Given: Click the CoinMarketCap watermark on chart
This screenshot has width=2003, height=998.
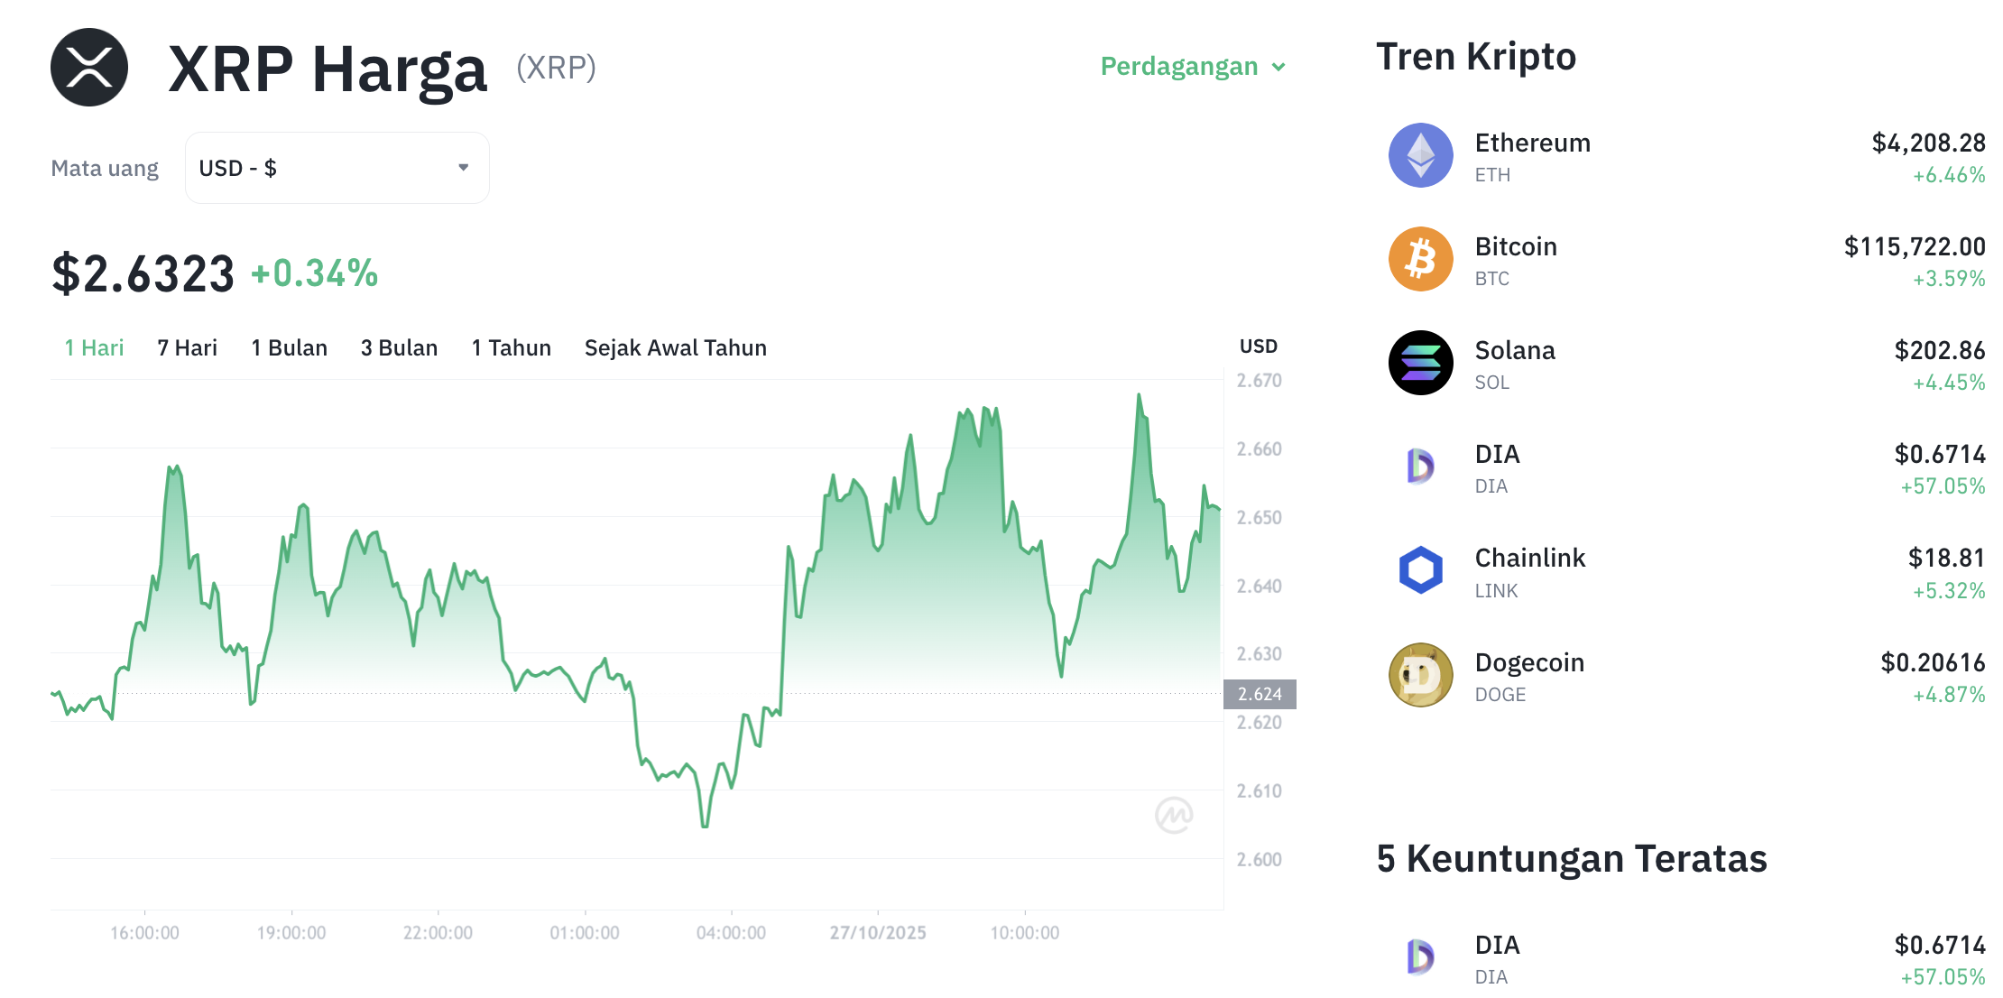Looking at the screenshot, I should pyautogui.click(x=1174, y=815).
